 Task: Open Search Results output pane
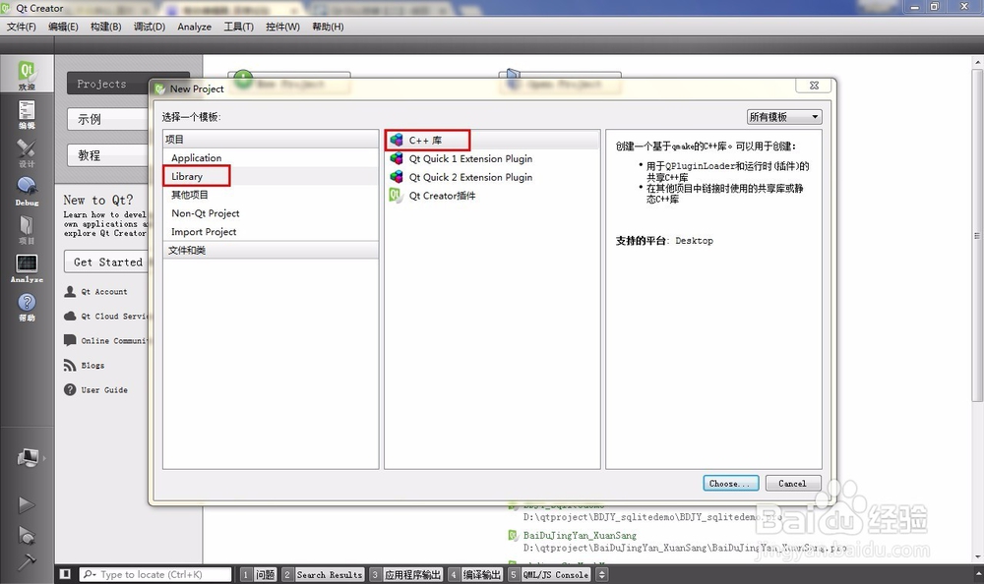tap(323, 574)
